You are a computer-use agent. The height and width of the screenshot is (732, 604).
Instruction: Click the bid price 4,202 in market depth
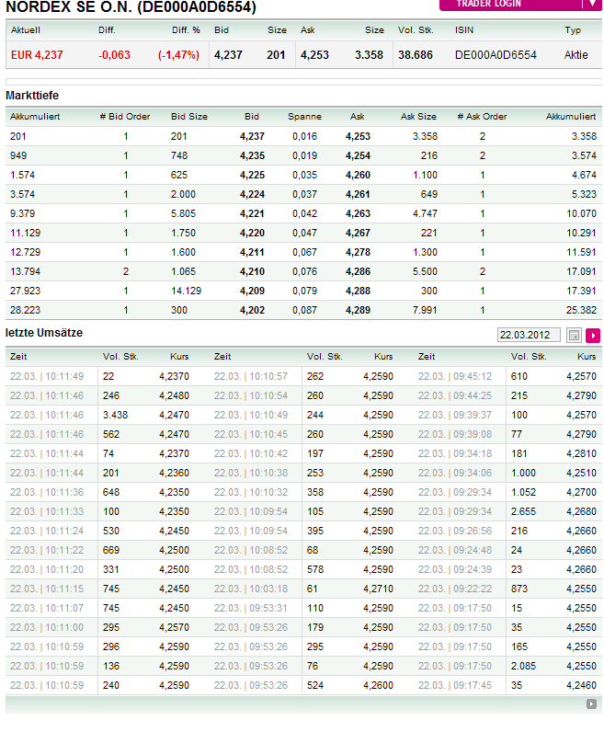[x=252, y=310]
